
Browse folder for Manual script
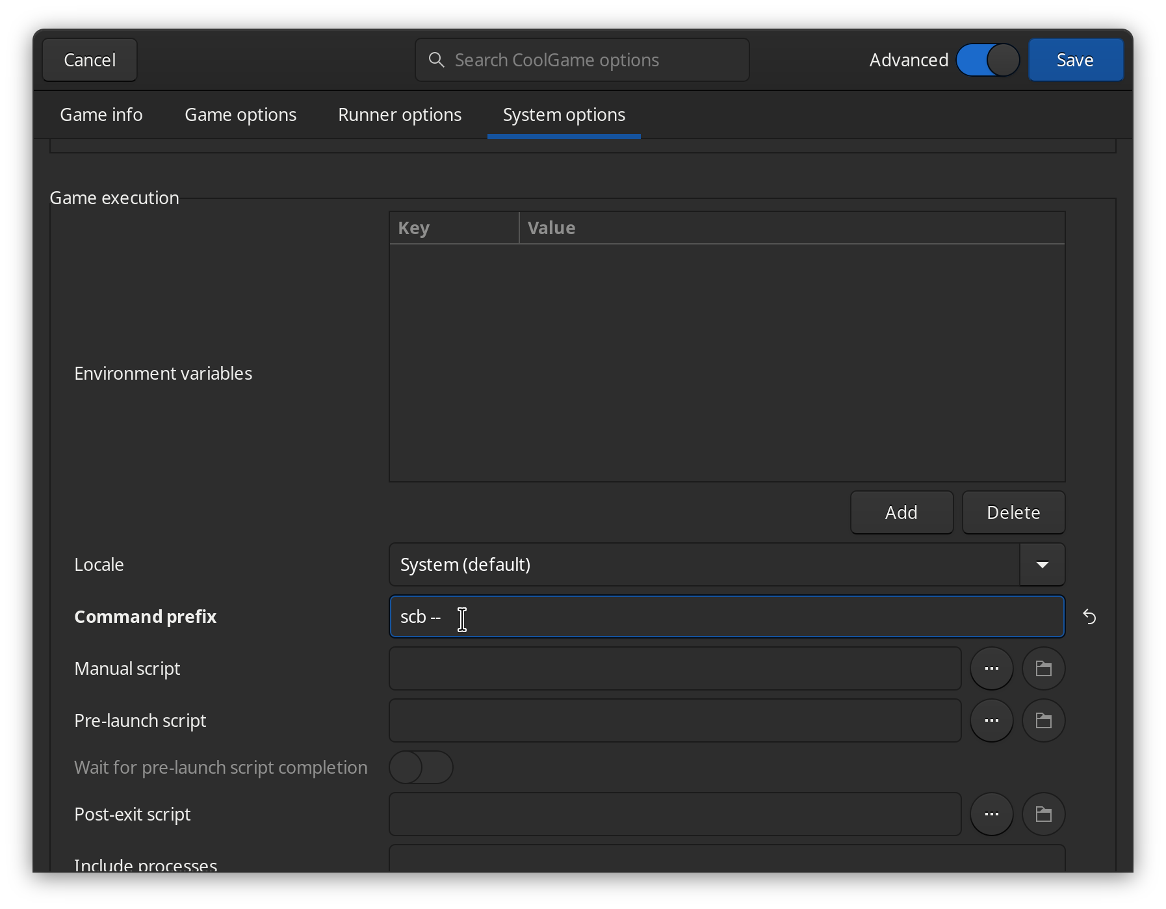click(x=1043, y=668)
